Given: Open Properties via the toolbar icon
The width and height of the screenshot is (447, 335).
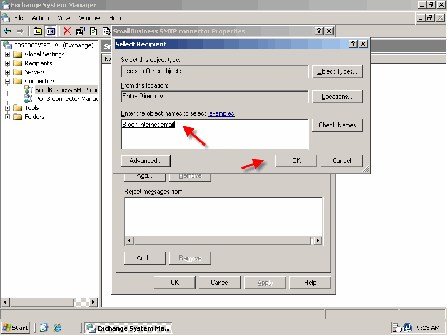Looking at the screenshot, I should (x=80, y=31).
